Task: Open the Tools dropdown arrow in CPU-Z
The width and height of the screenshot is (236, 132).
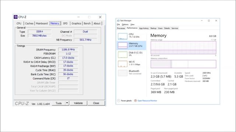Action: click(67, 103)
